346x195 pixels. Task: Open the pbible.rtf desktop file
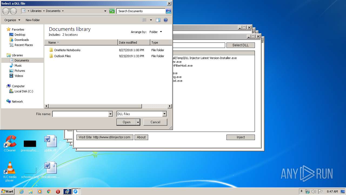(x=51, y=144)
